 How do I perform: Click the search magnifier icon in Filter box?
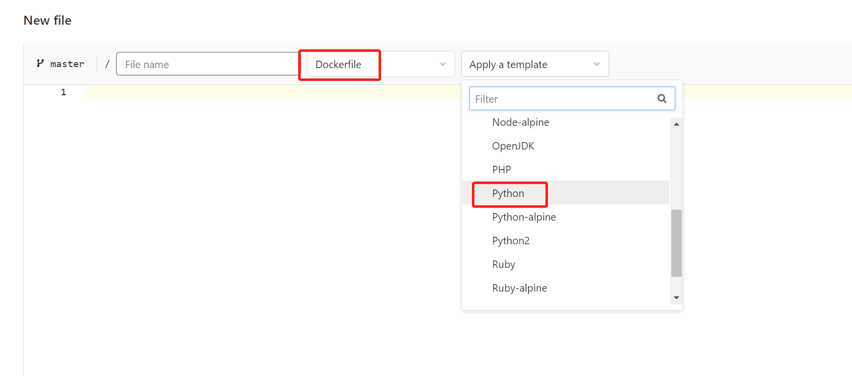pos(662,99)
